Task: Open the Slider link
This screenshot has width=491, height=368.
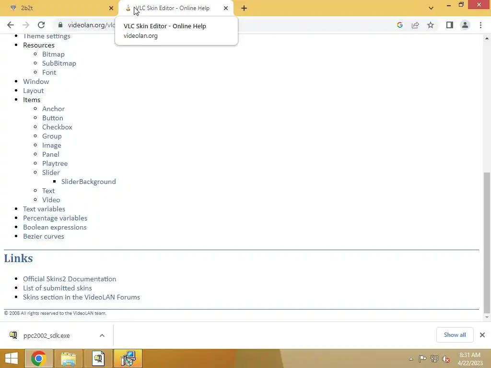Action: 51,172
